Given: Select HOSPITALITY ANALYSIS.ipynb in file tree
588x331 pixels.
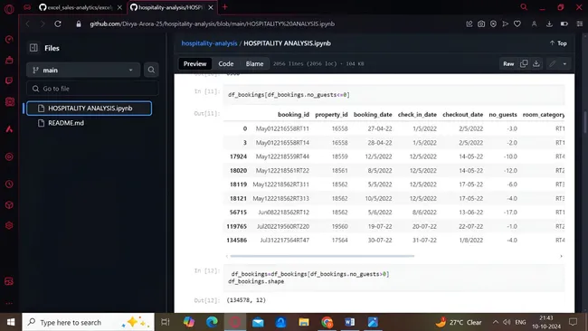Looking at the screenshot, I should [x=90, y=109].
